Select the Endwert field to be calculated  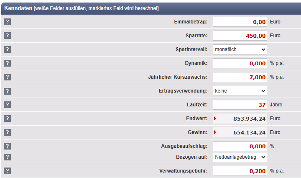(x=240, y=119)
